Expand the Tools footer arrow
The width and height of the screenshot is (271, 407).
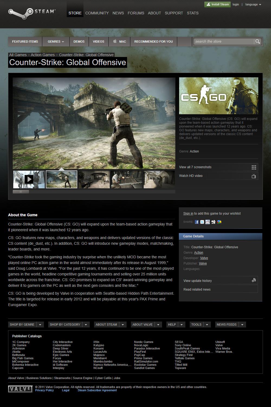[x=207, y=325]
